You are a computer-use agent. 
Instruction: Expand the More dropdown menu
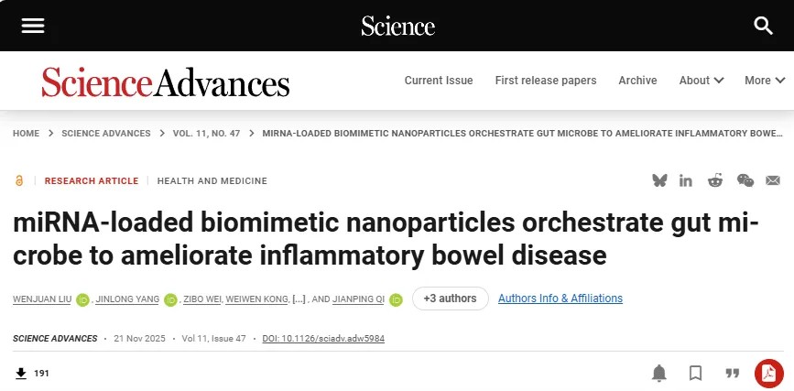point(764,81)
